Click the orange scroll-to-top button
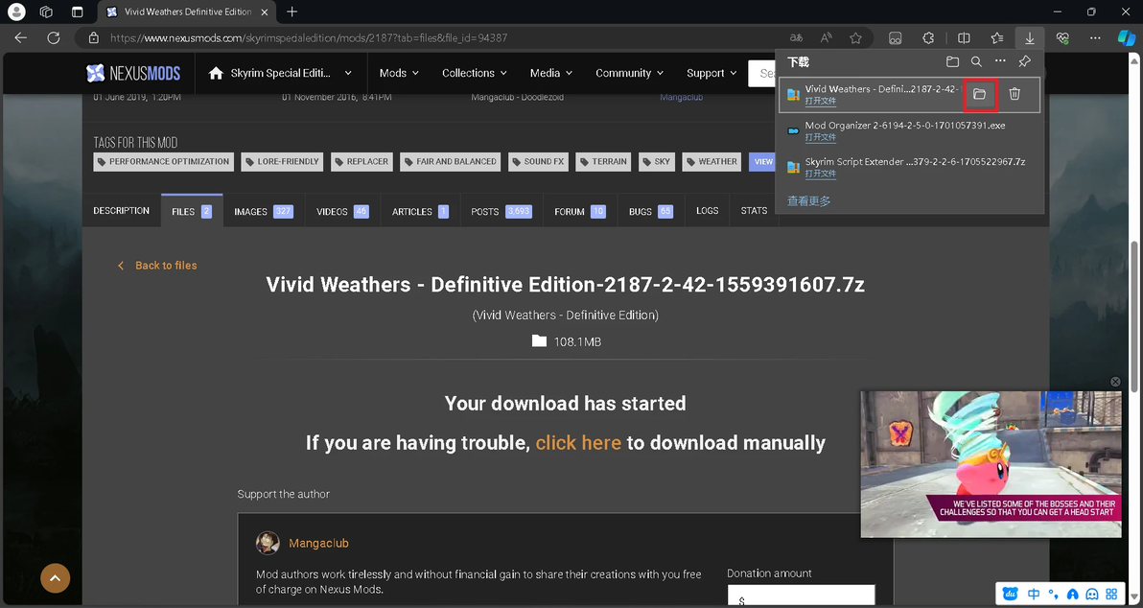Viewport: 1143px width, 608px height. tap(56, 578)
